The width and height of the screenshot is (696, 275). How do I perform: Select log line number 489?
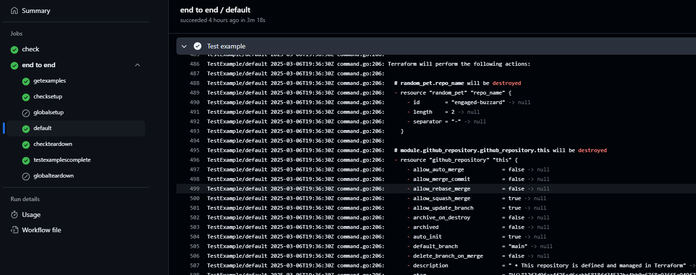coord(195,93)
